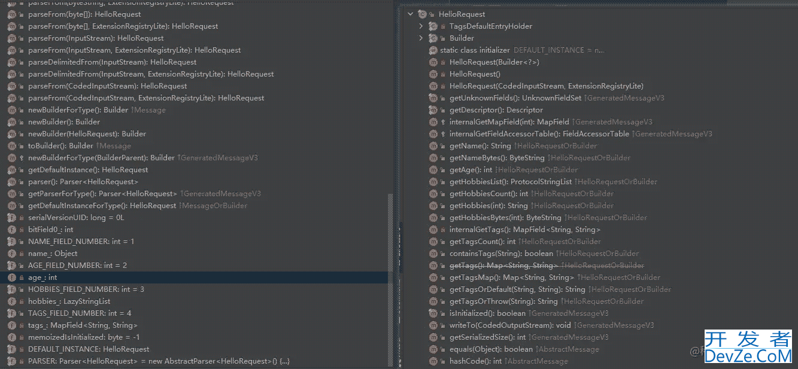The image size is (798, 369).
Task: Select getHobbiesBytes(int): ByteString
Action: [x=505, y=217]
